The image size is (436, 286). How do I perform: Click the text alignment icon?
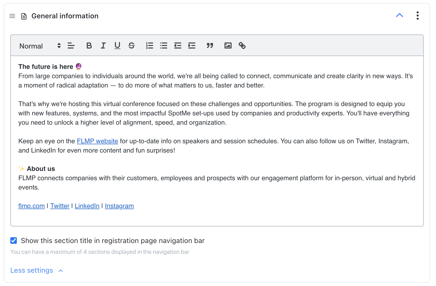[x=71, y=46]
